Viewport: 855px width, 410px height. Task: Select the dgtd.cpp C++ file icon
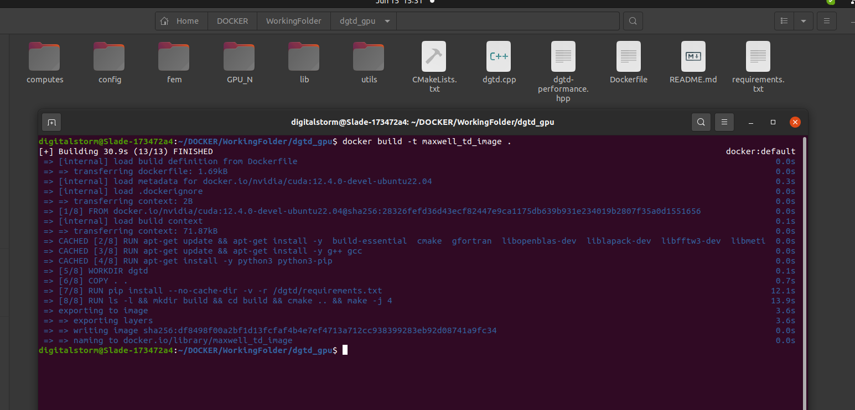[499, 56]
